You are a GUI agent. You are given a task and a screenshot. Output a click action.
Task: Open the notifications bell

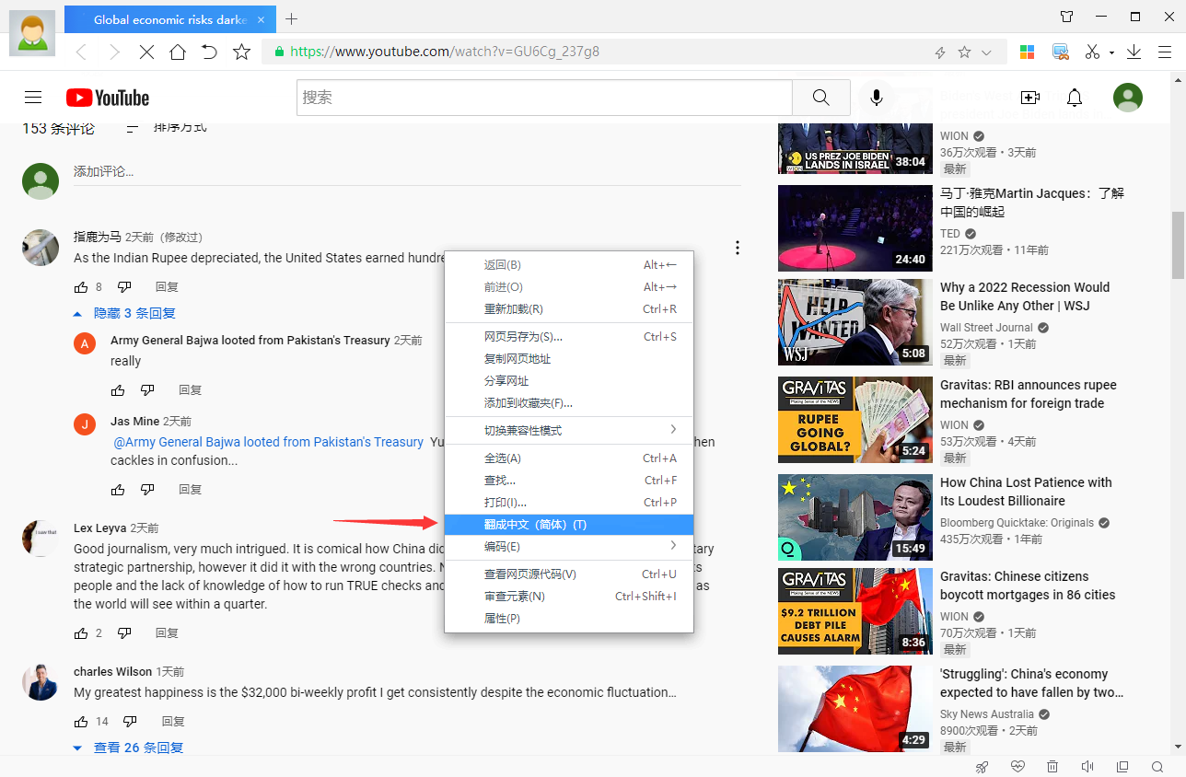1075,98
